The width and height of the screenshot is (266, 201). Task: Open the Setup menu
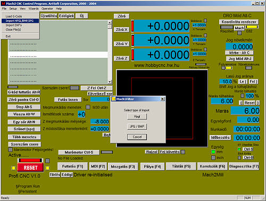coord(13,9)
